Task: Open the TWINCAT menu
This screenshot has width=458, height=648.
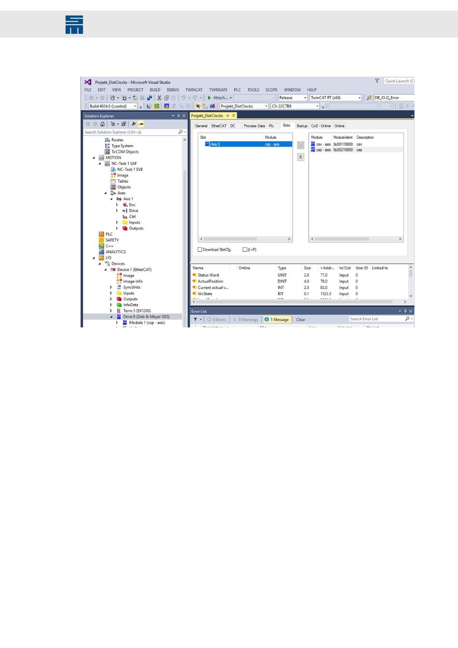Action: tap(194, 90)
